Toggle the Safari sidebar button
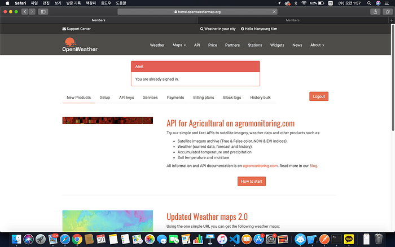Viewport: 395px width, 247px height. [43, 12]
